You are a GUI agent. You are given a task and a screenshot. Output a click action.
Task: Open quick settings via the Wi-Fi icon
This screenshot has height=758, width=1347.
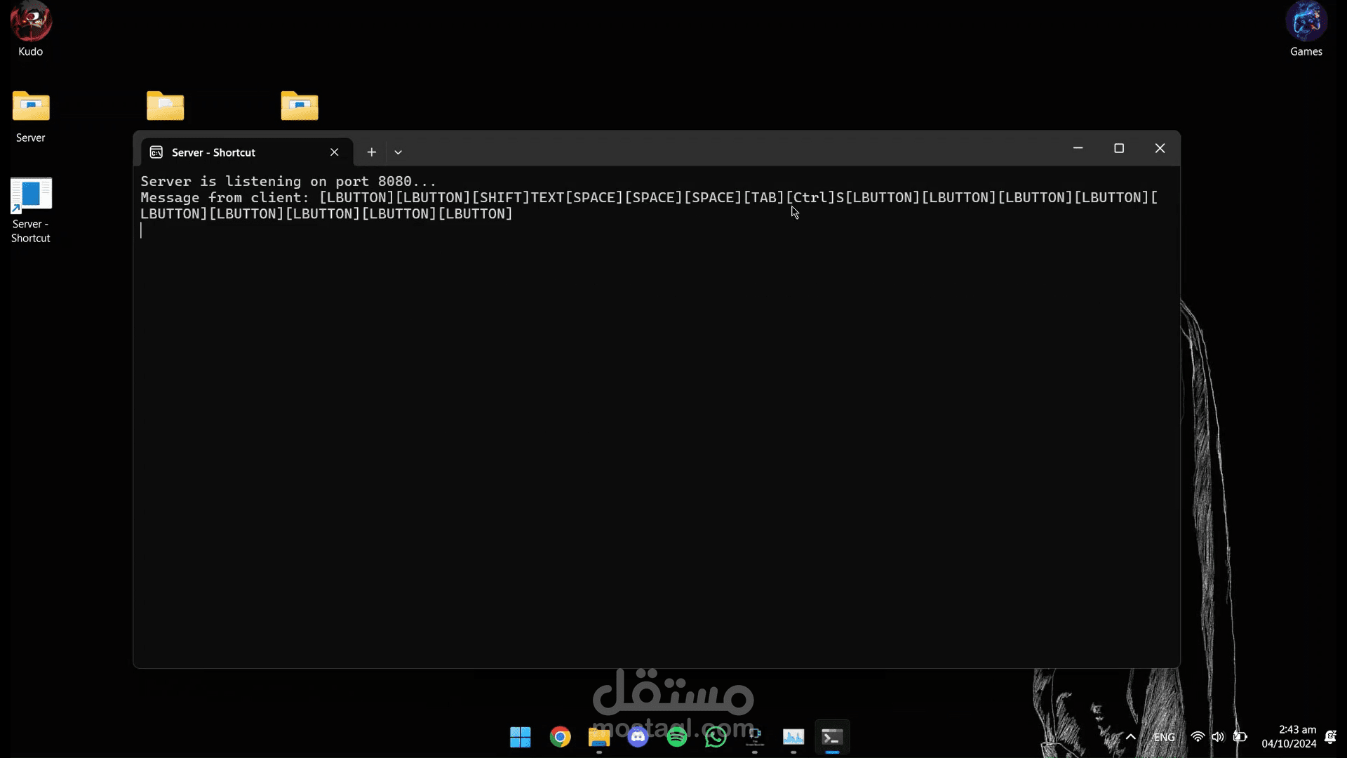1197,737
